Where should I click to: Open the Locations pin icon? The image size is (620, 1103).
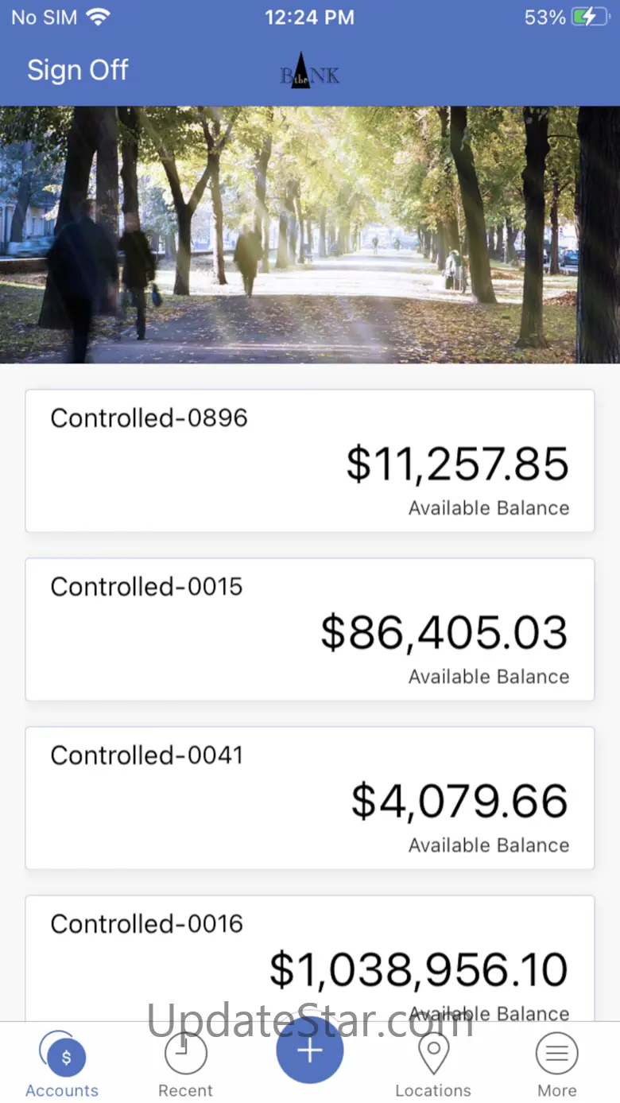[433, 1054]
